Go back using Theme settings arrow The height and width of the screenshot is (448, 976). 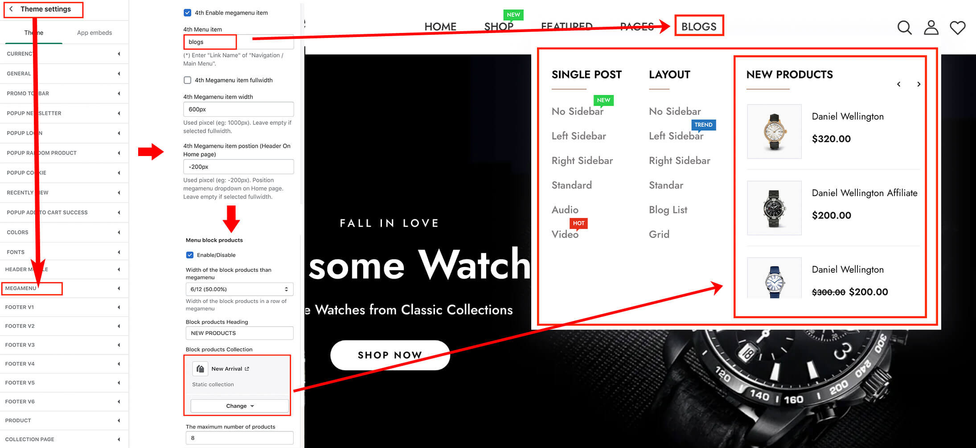click(x=11, y=9)
